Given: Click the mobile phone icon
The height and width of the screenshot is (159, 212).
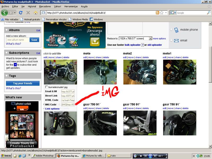Looking at the screenshot, I should pos(176,30).
